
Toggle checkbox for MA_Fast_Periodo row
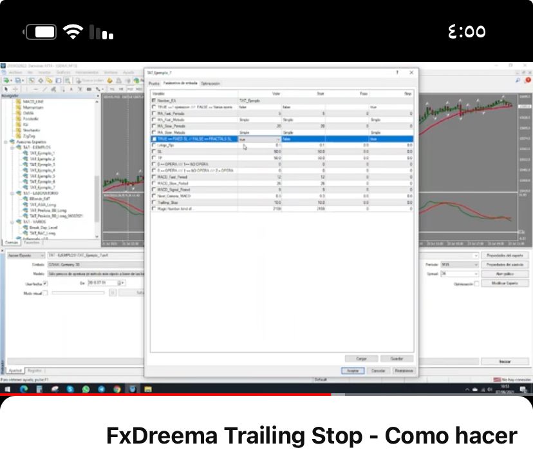click(x=154, y=113)
